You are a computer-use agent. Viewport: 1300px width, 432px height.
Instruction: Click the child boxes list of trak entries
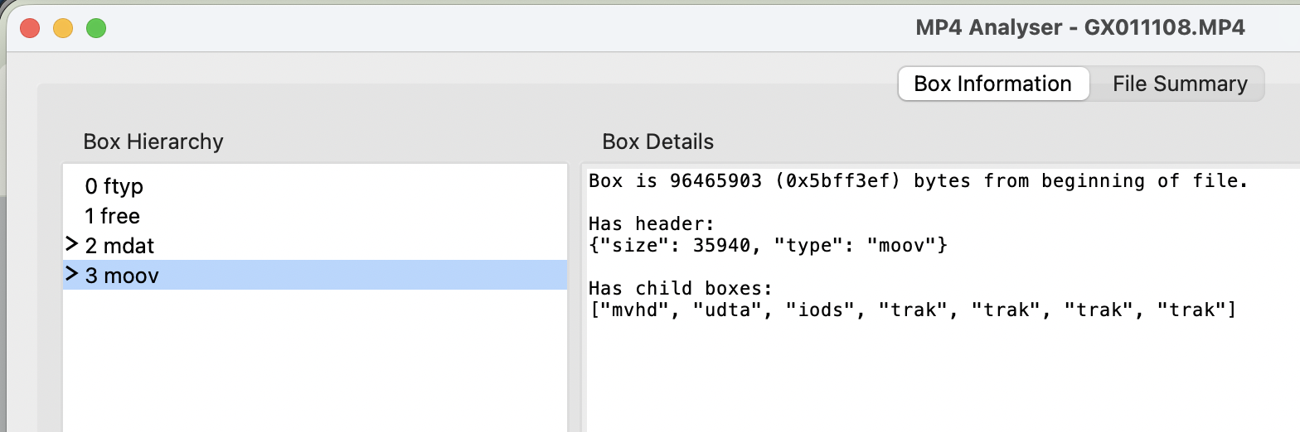[x=912, y=310]
